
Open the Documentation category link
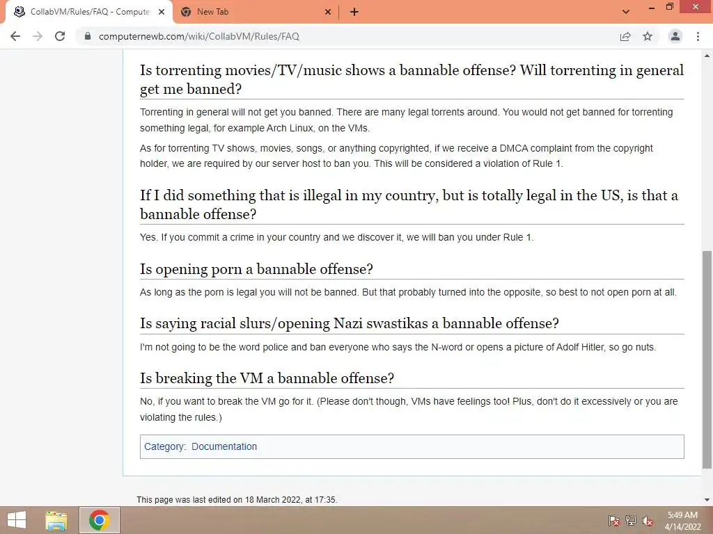(224, 446)
